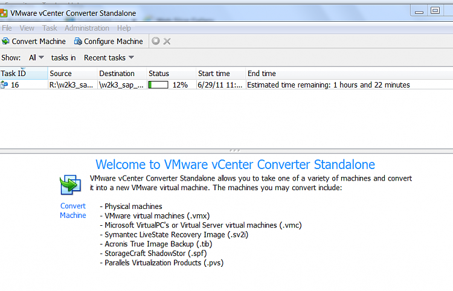This screenshot has width=453, height=291.
Task: Click the Symantec LiveState Recovery Image item
Action: click(x=174, y=235)
